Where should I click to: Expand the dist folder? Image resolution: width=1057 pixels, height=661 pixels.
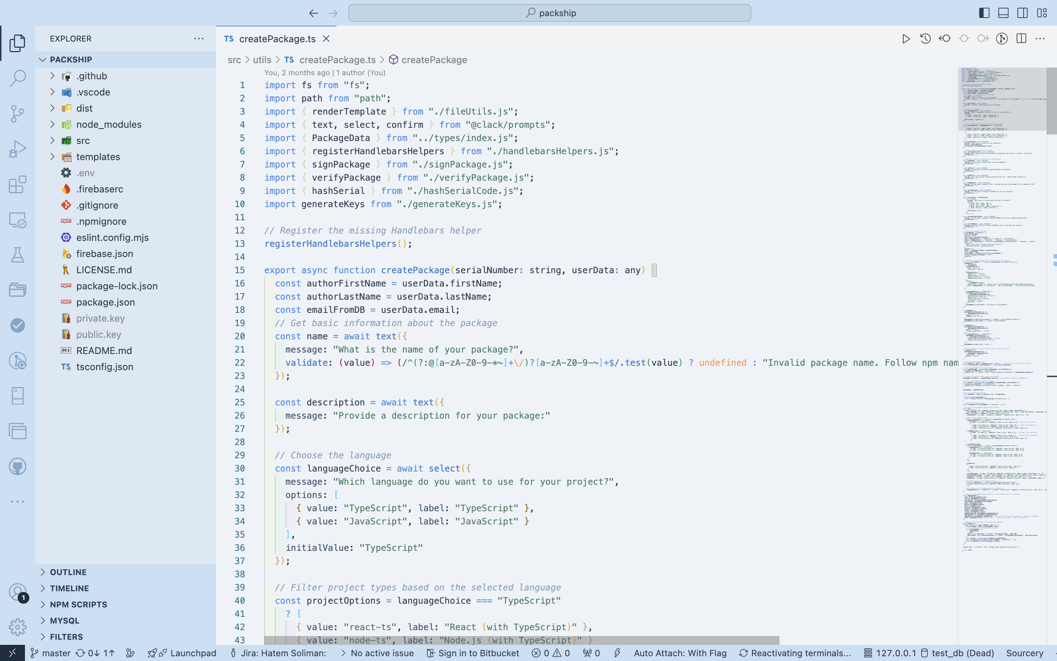(126, 108)
